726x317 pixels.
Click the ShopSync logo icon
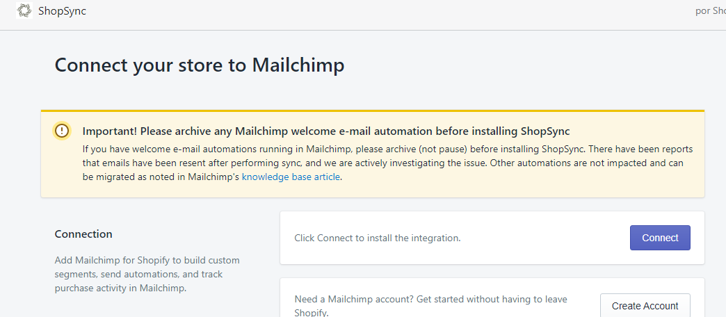[x=24, y=10]
